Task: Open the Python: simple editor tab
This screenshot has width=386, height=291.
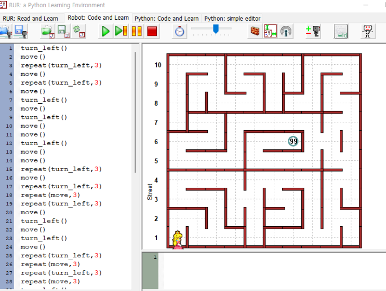Action: pos(232,18)
